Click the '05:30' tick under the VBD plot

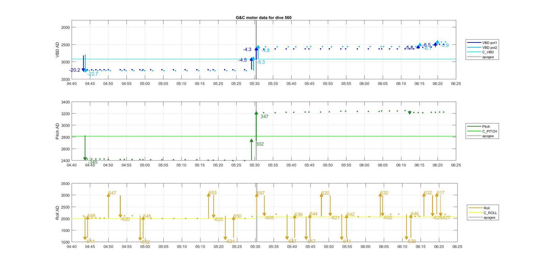pos(255,84)
